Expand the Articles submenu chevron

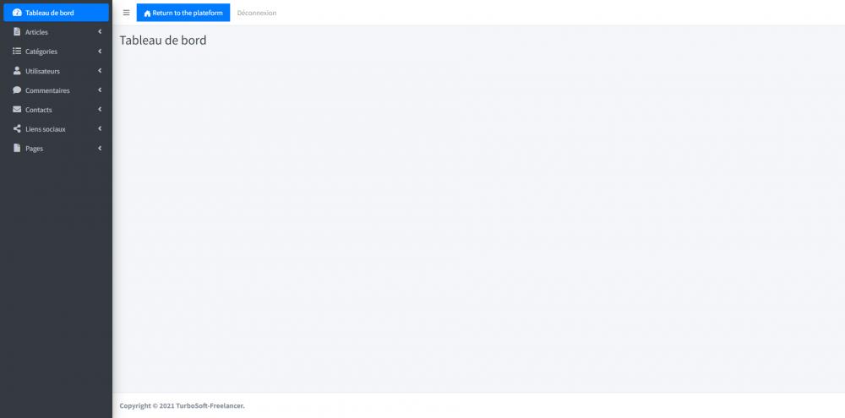(100, 32)
